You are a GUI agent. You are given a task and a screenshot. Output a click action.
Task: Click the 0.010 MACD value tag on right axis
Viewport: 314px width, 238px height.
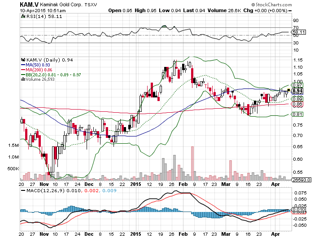click(299, 210)
